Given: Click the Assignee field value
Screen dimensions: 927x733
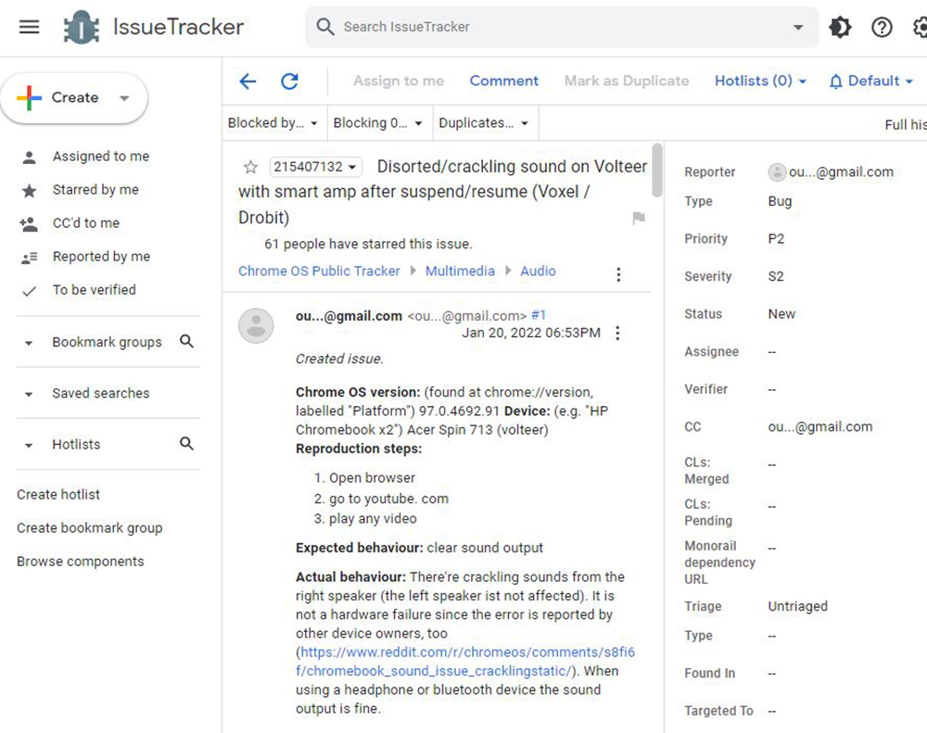Looking at the screenshot, I should 772,352.
